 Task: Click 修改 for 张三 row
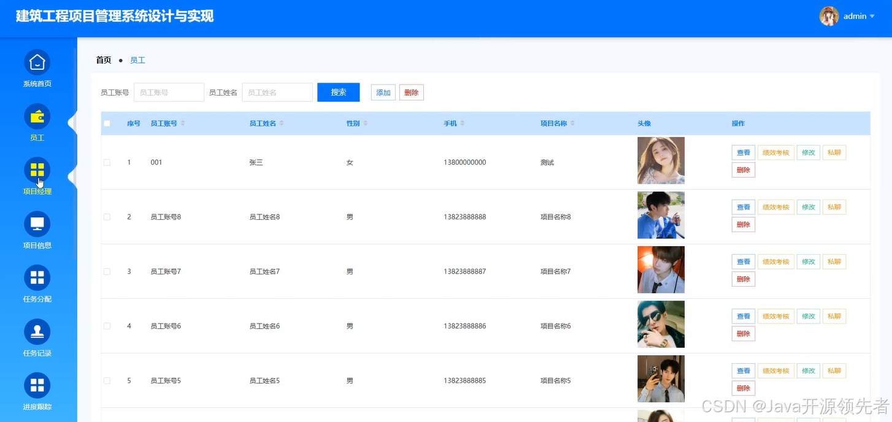point(809,153)
